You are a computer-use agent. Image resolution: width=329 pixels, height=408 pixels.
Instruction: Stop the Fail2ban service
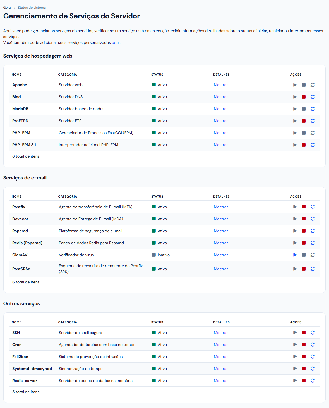click(x=304, y=357)
